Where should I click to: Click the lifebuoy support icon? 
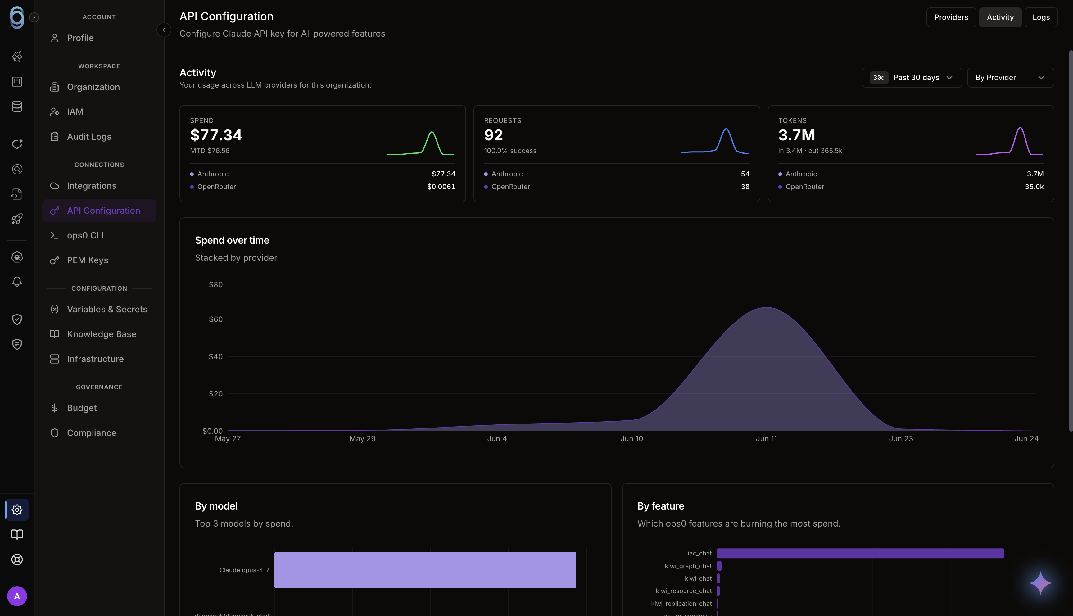pos(17,559)
